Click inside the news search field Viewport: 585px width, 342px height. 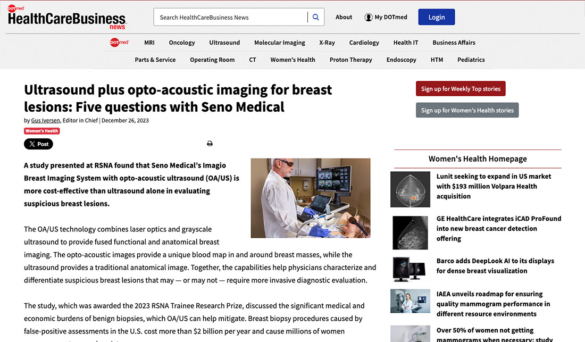point(229,16)
